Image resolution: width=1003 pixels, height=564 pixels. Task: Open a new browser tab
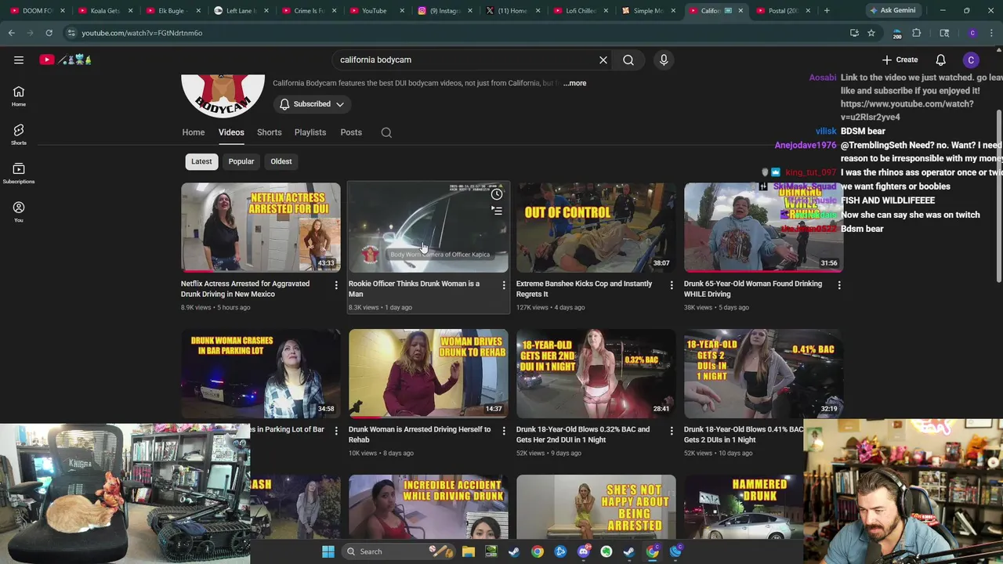pos(827,10)
